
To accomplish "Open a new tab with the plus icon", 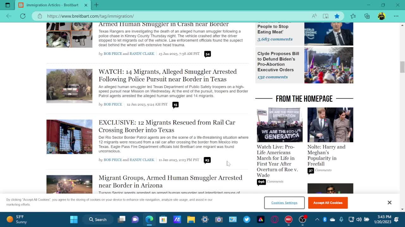I will point(96,5).
